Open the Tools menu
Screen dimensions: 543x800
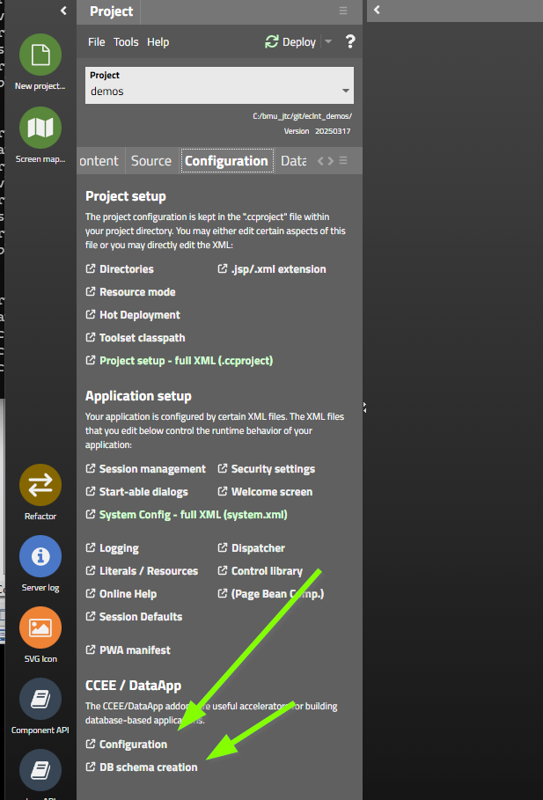point(126,42)
